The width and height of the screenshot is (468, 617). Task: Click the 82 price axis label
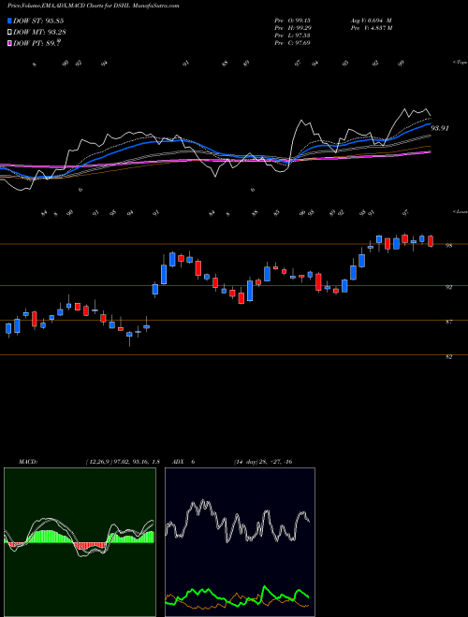click(448, 356)
